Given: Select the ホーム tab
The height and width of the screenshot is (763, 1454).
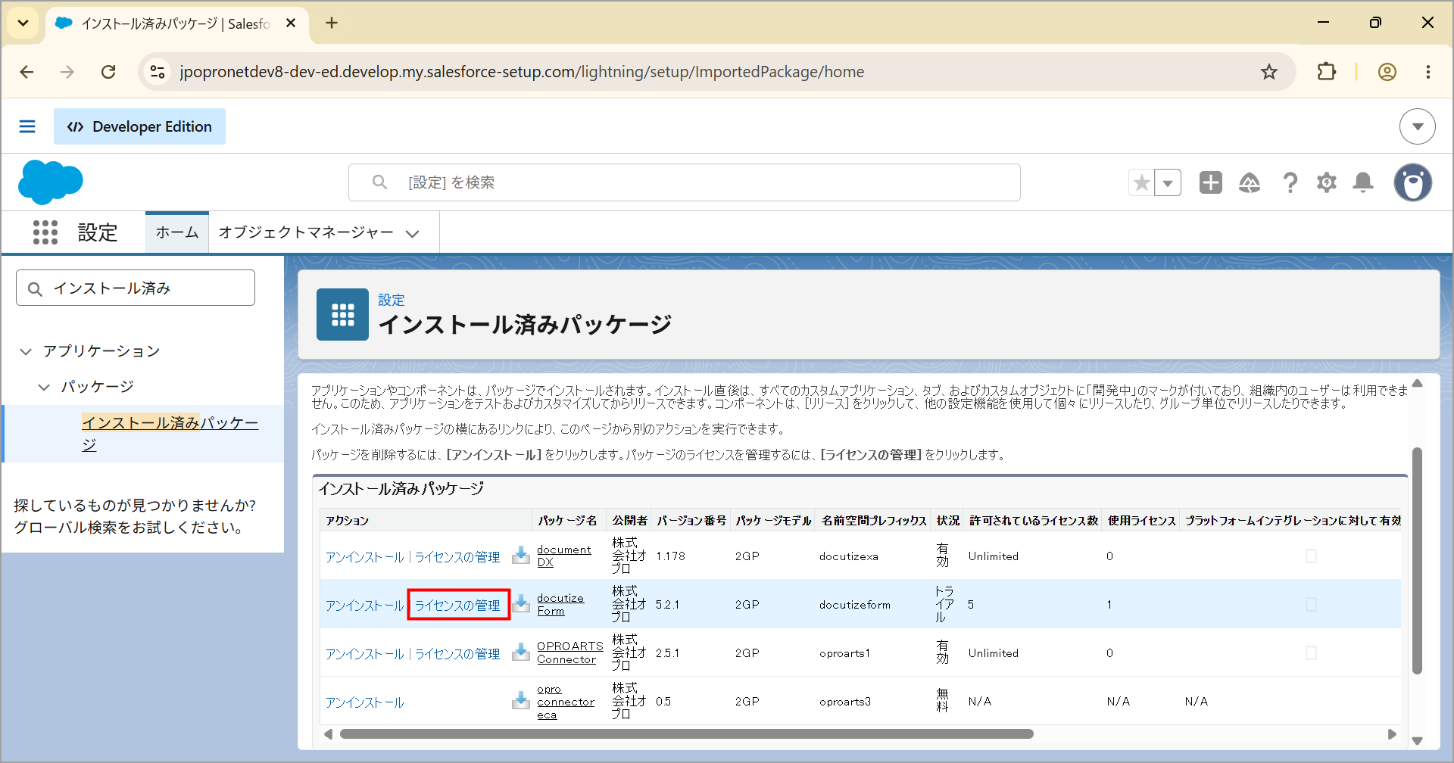Looking at the screenshot, I should tap(177, 232).
